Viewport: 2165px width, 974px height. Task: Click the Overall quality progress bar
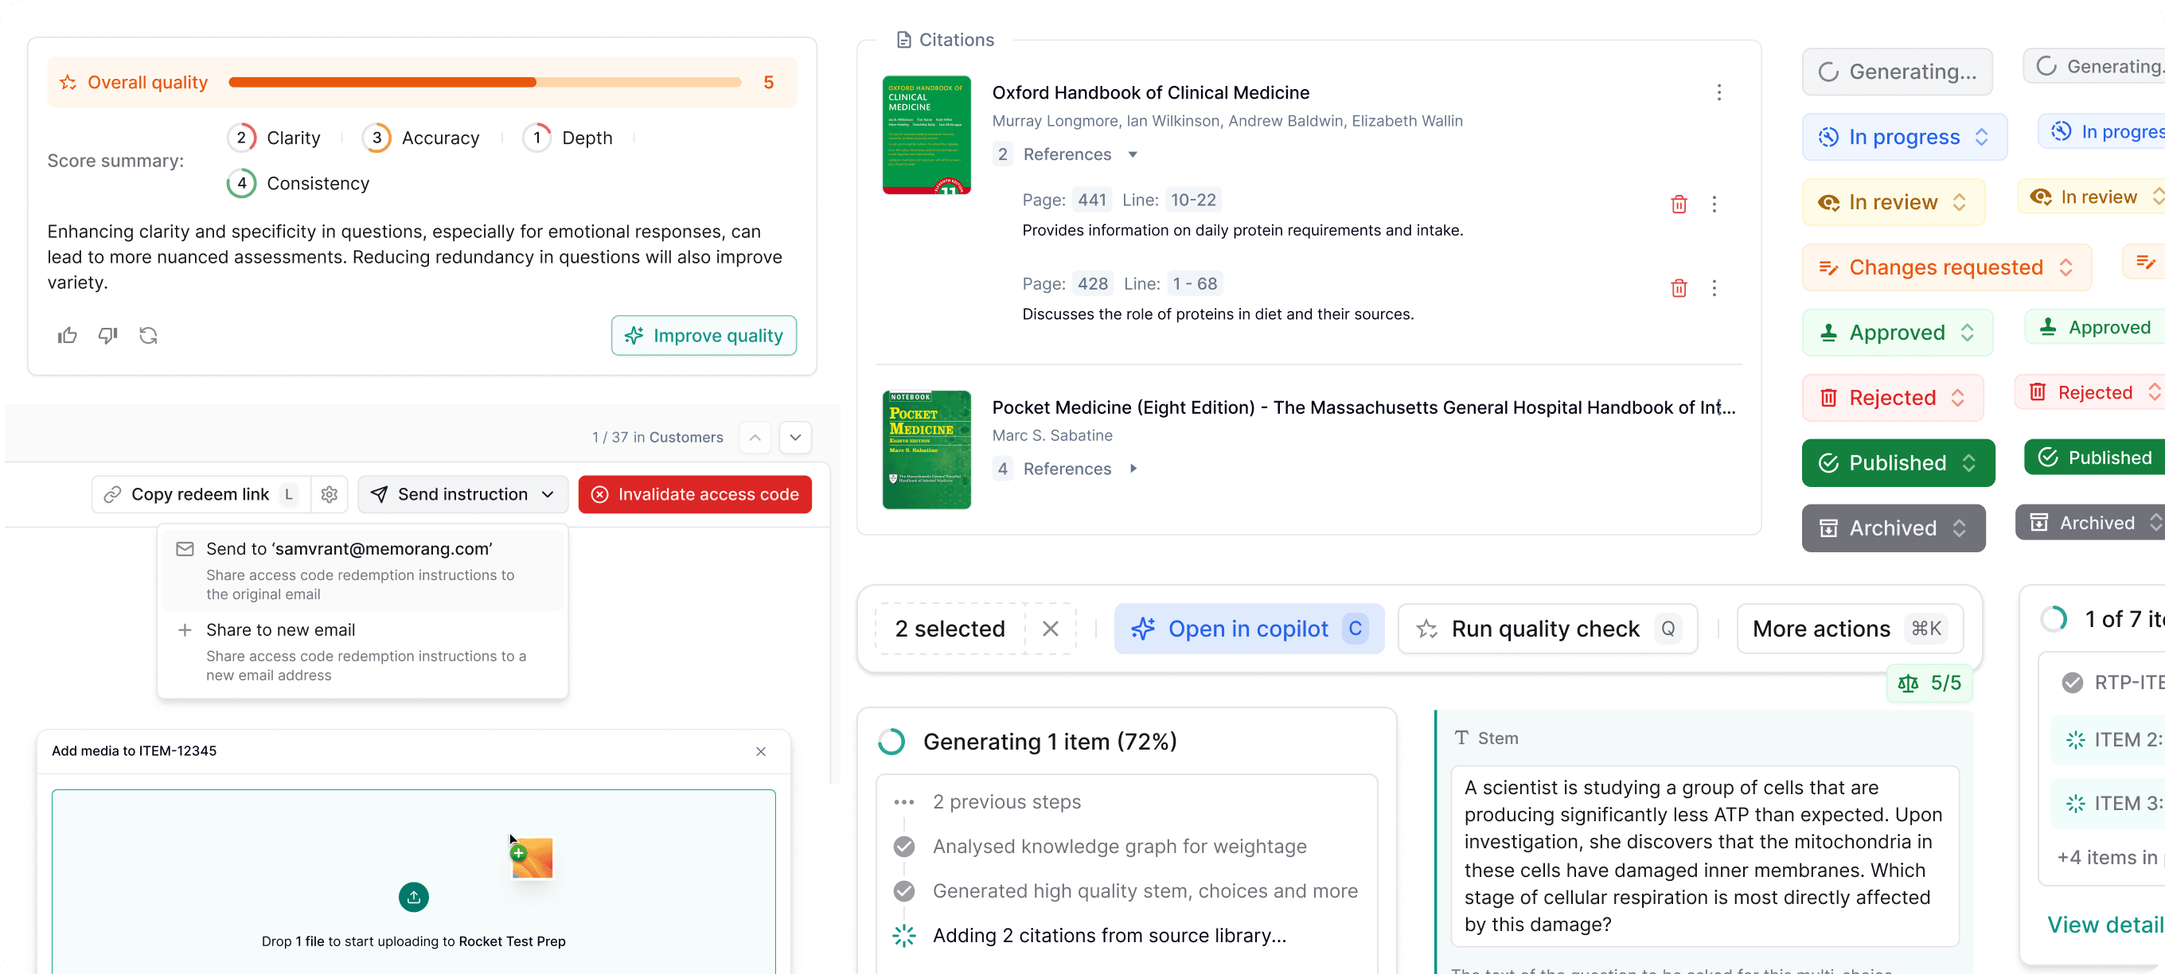click(x=484, y=82)
